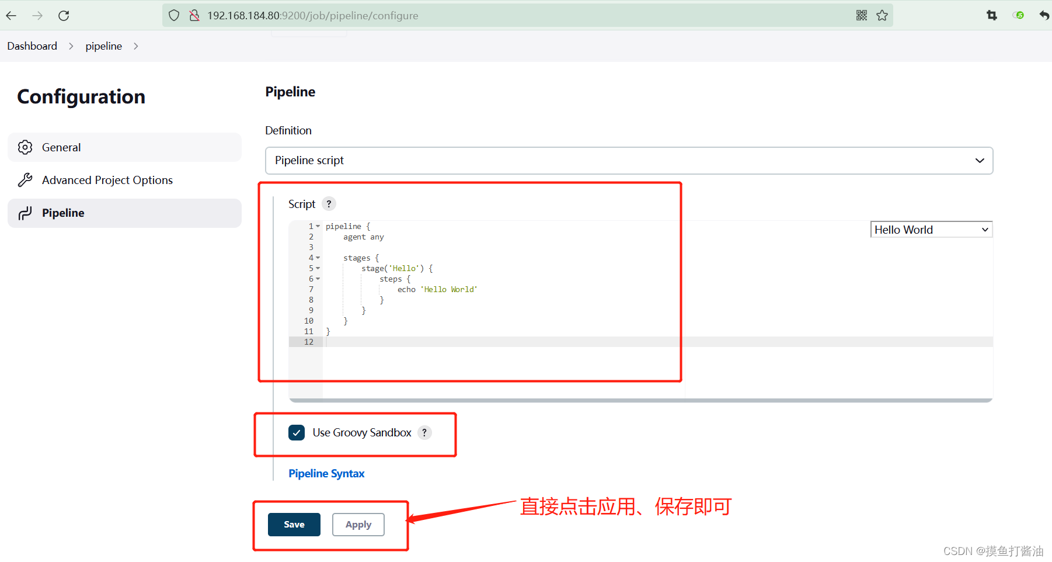
Task: Click the Configuration heading
Action: coord(81,96)
